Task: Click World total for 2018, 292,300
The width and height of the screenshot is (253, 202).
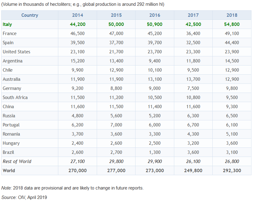Action: (232, 171)
